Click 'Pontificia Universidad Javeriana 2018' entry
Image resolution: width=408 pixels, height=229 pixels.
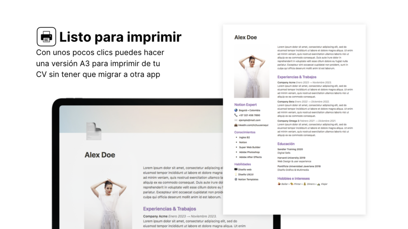tap(299, 166)
